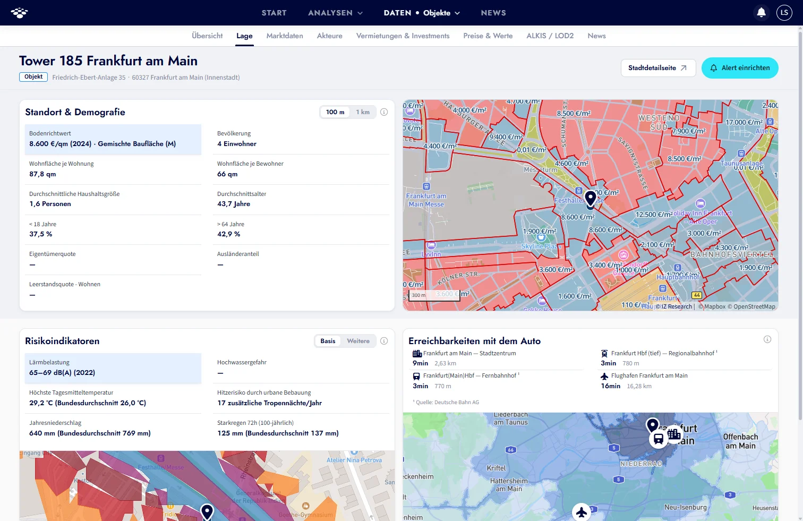The height and width of the screenshot is (521, 803).
Task: Open the notifications bell icon
Action: (x=761, y=12)
